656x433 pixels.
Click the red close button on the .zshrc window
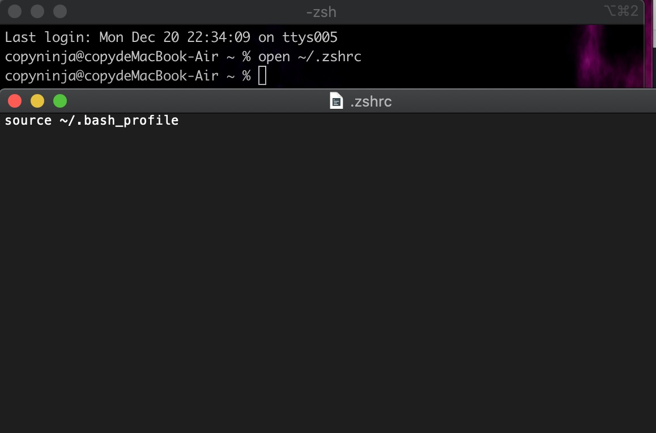pyautogui.click(x=14, y=100)
